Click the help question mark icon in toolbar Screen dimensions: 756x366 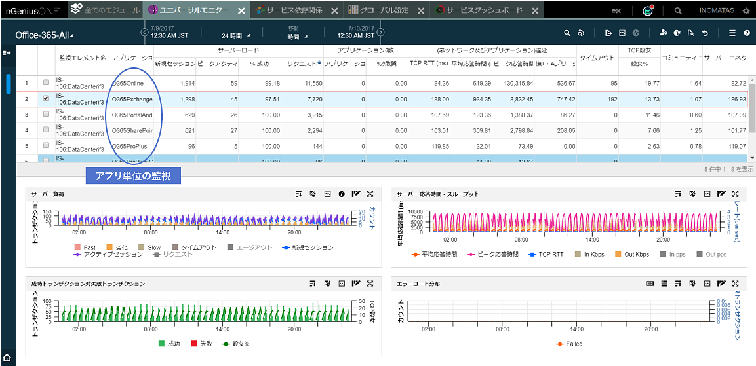[747, 33]
